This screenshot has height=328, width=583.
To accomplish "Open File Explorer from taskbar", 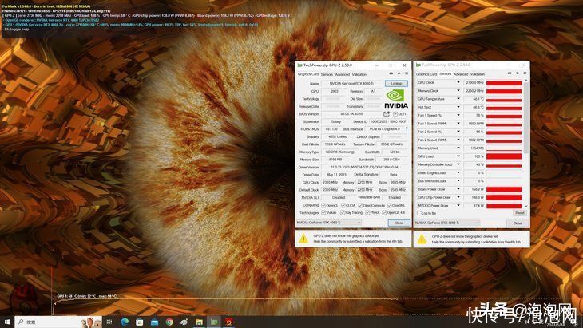I will 199,322.
